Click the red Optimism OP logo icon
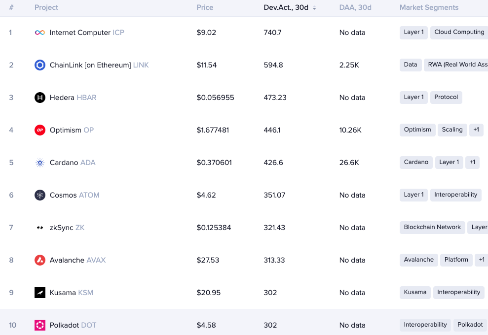Viewport: 488px width, 335px height. point(40,130)
